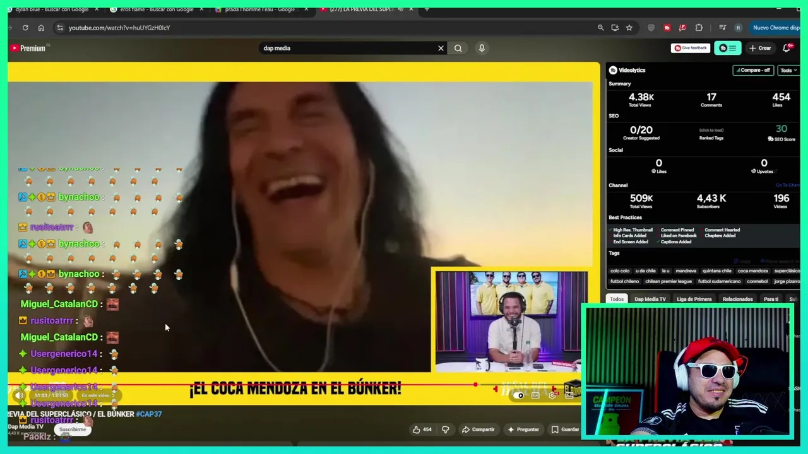
Task: Select the 'Dap Media TV' filter chip
Action: (x=650, y=299)
